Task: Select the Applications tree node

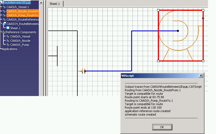Action: 9,49
